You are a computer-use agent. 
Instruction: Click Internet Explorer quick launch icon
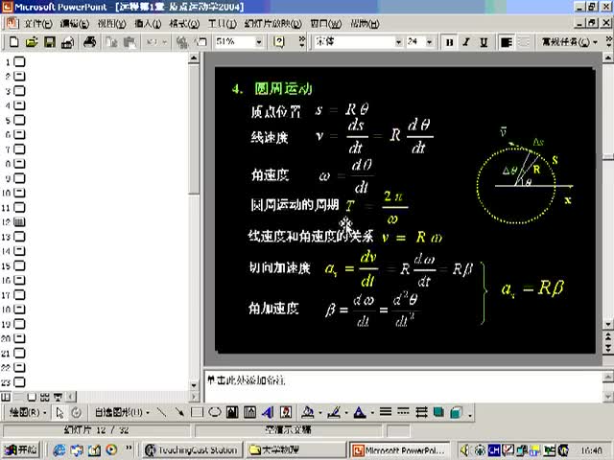click(x=59, y=450)
